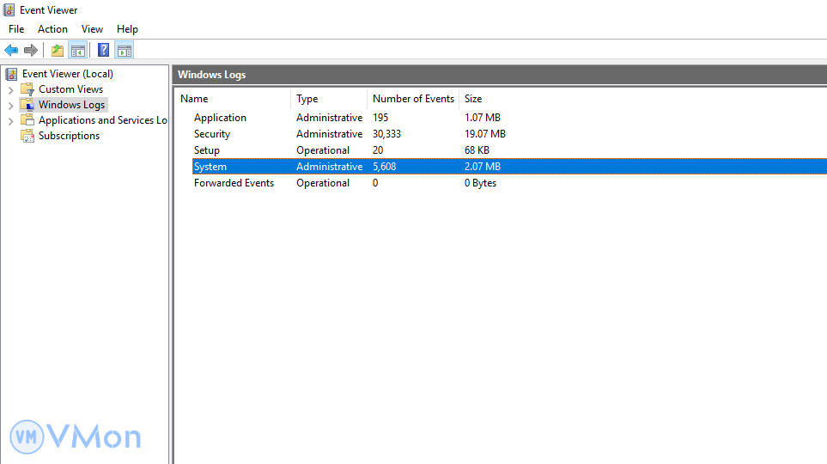Select the Application log row
Screen dimensions: 827x464
pyautogui.click(x=220, y=118)
